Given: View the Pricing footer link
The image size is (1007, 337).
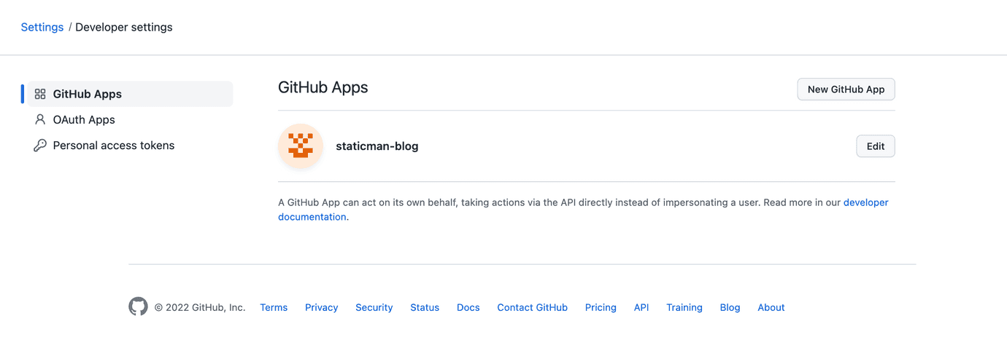Looking at the screenshot, I should click(601, 307).
